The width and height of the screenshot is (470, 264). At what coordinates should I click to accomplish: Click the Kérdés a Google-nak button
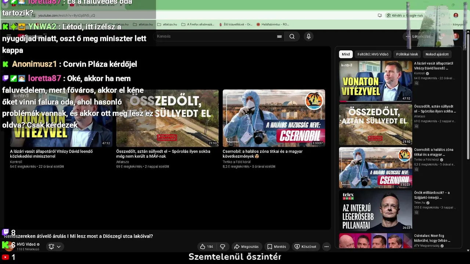(405, 15)
